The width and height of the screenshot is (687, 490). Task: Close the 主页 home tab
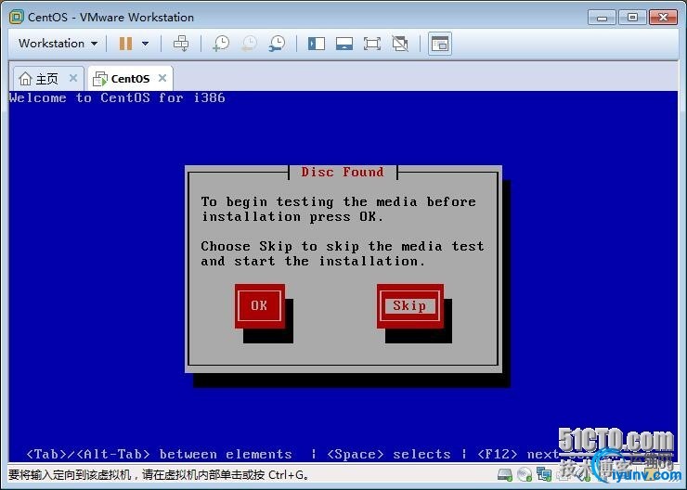[73, 78]
